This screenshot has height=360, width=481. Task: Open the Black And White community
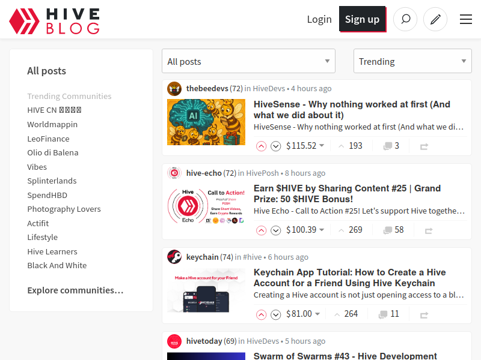(57, 265)
